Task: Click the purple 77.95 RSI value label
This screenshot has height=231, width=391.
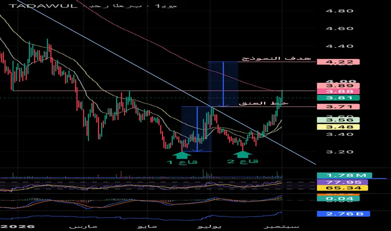Action: 342,182
